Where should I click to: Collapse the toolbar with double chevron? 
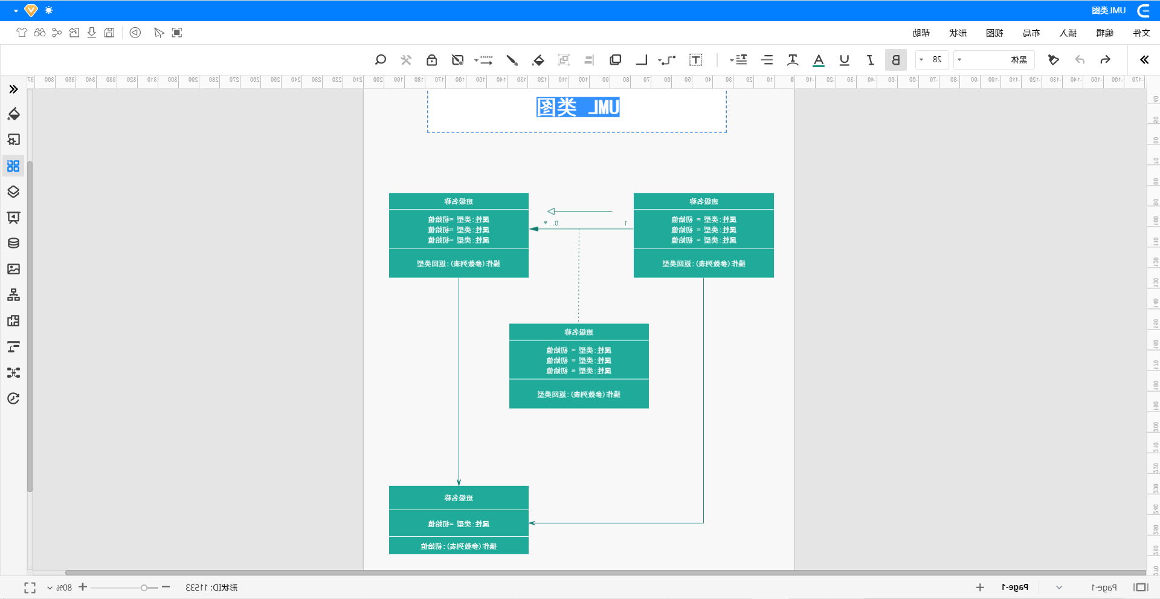pyautogui.click(x=1144, y=60)
